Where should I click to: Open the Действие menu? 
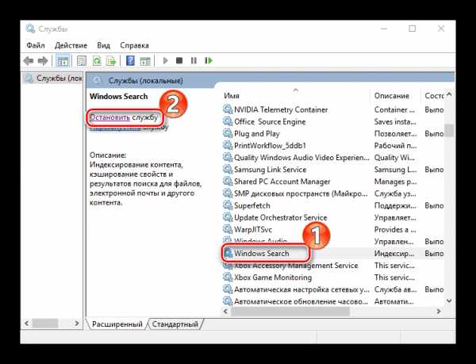71,45
